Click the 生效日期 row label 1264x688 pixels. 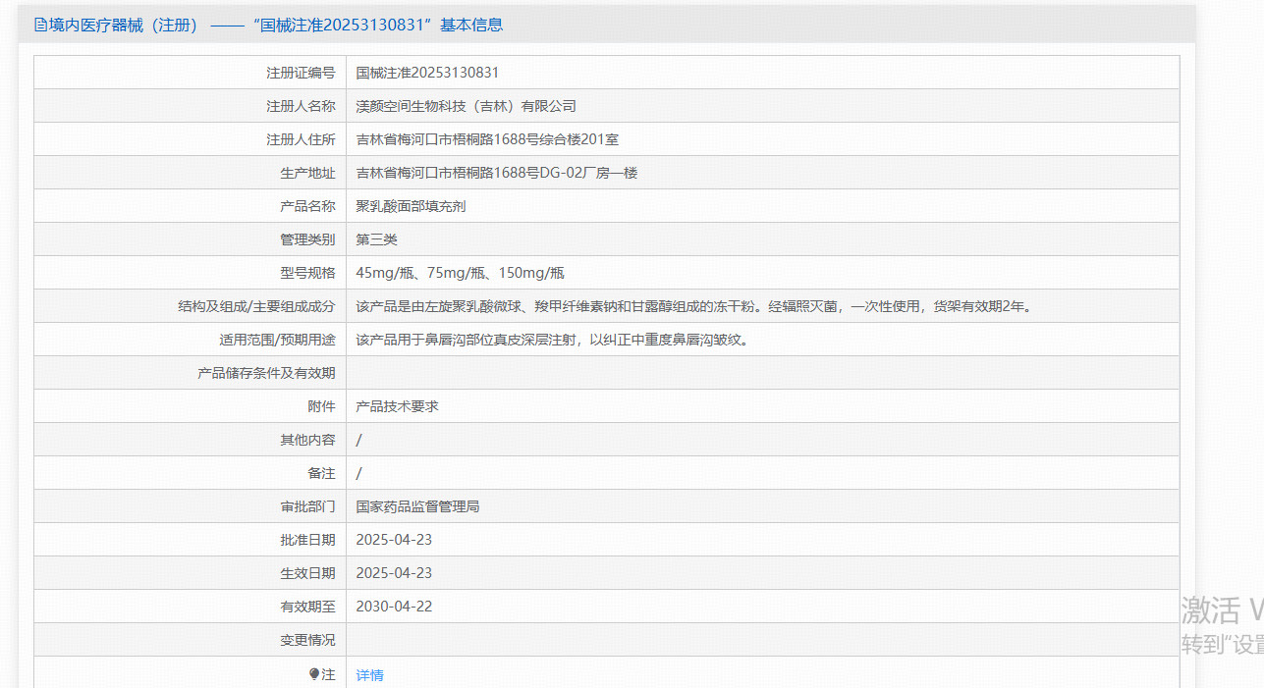click(x=307, y=573)
